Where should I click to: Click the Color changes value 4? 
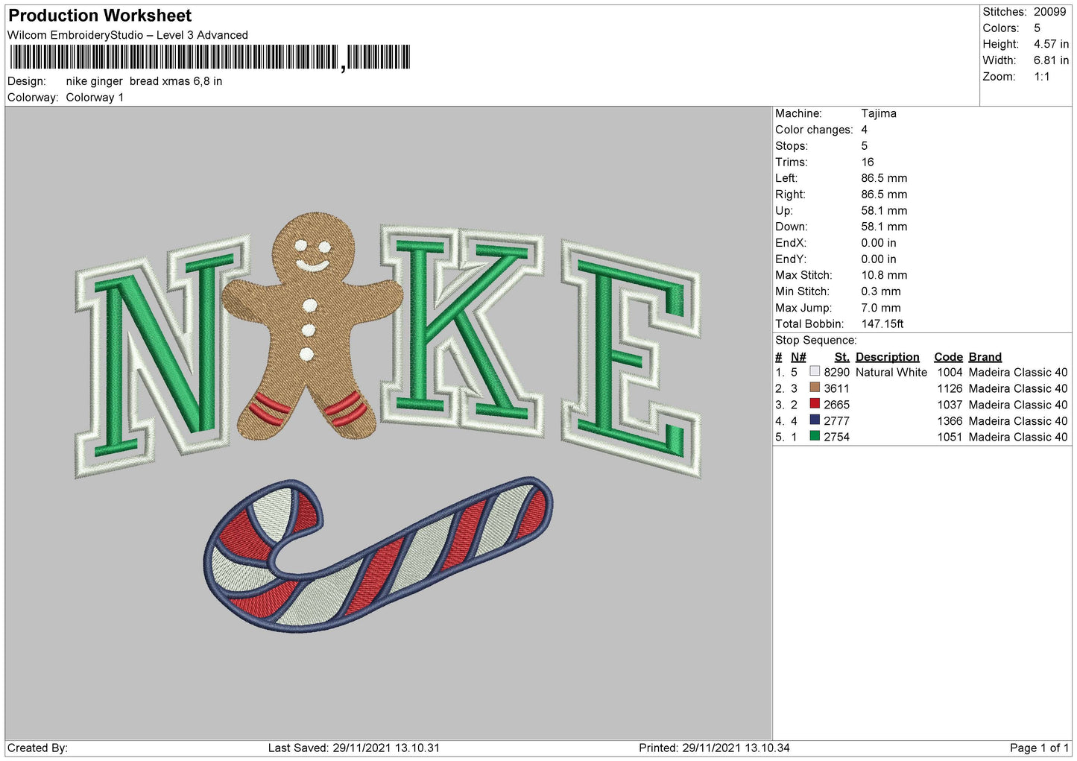pos(865,130)
